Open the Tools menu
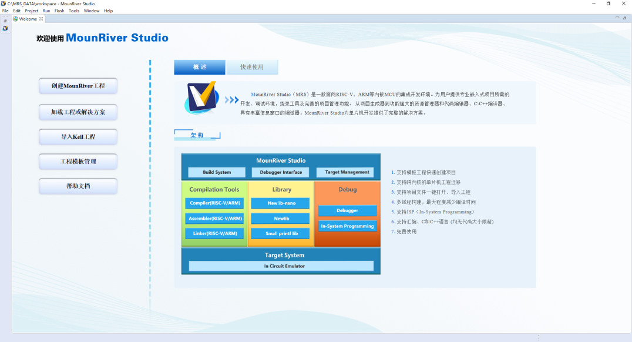 click(74, 11)
